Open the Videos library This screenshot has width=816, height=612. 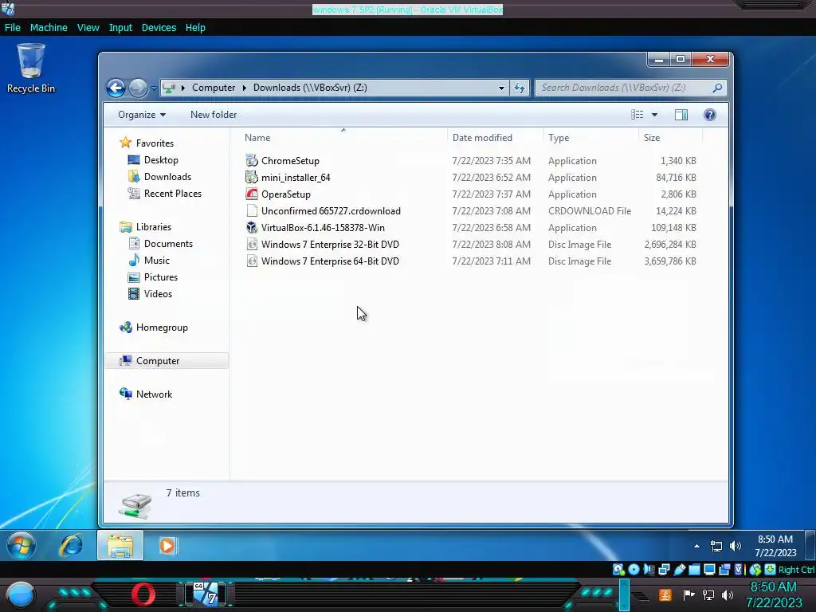pos(158,293)
